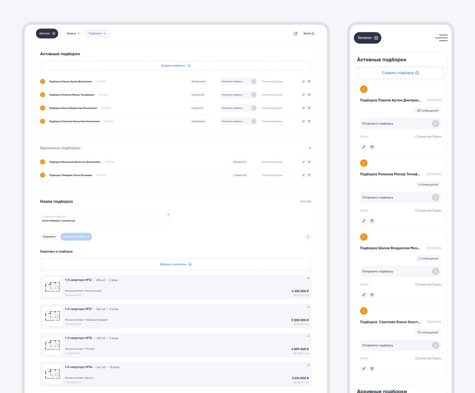This screenshot has width=475, height=393.
Task: Click Добавить квартиры button
Action: (176, 264)
